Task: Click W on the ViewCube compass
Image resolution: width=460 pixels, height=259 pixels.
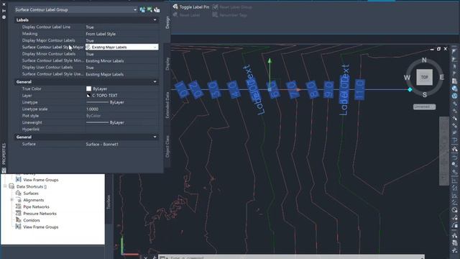Action: [x=407, y=78]
